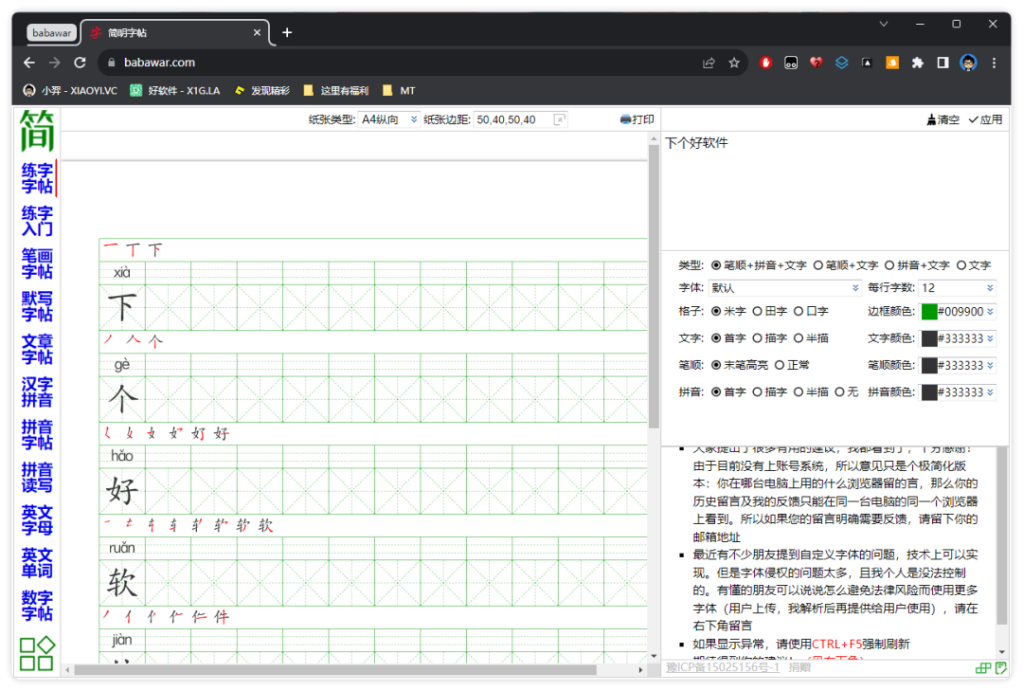
Task: Open the 好软件 - X1G.LA bookmark
Action: 175,91
